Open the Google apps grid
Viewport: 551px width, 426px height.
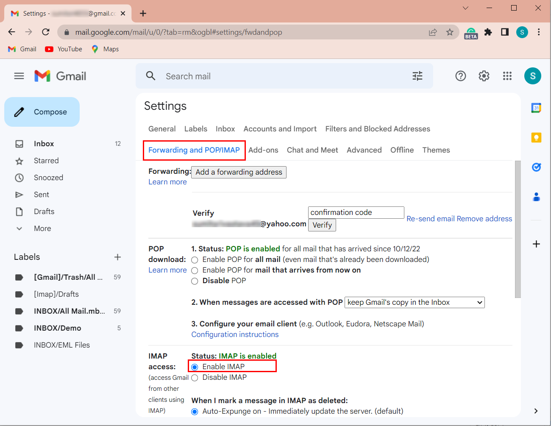coord(507,76)
